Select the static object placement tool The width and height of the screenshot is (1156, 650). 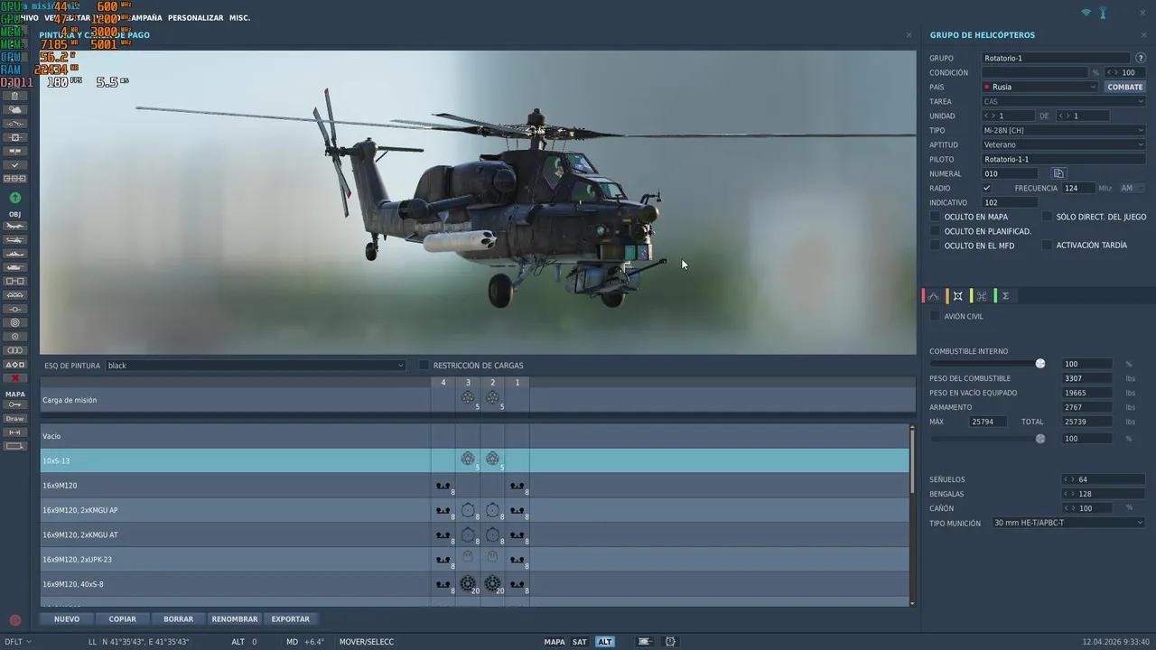(x=14, y=281)
